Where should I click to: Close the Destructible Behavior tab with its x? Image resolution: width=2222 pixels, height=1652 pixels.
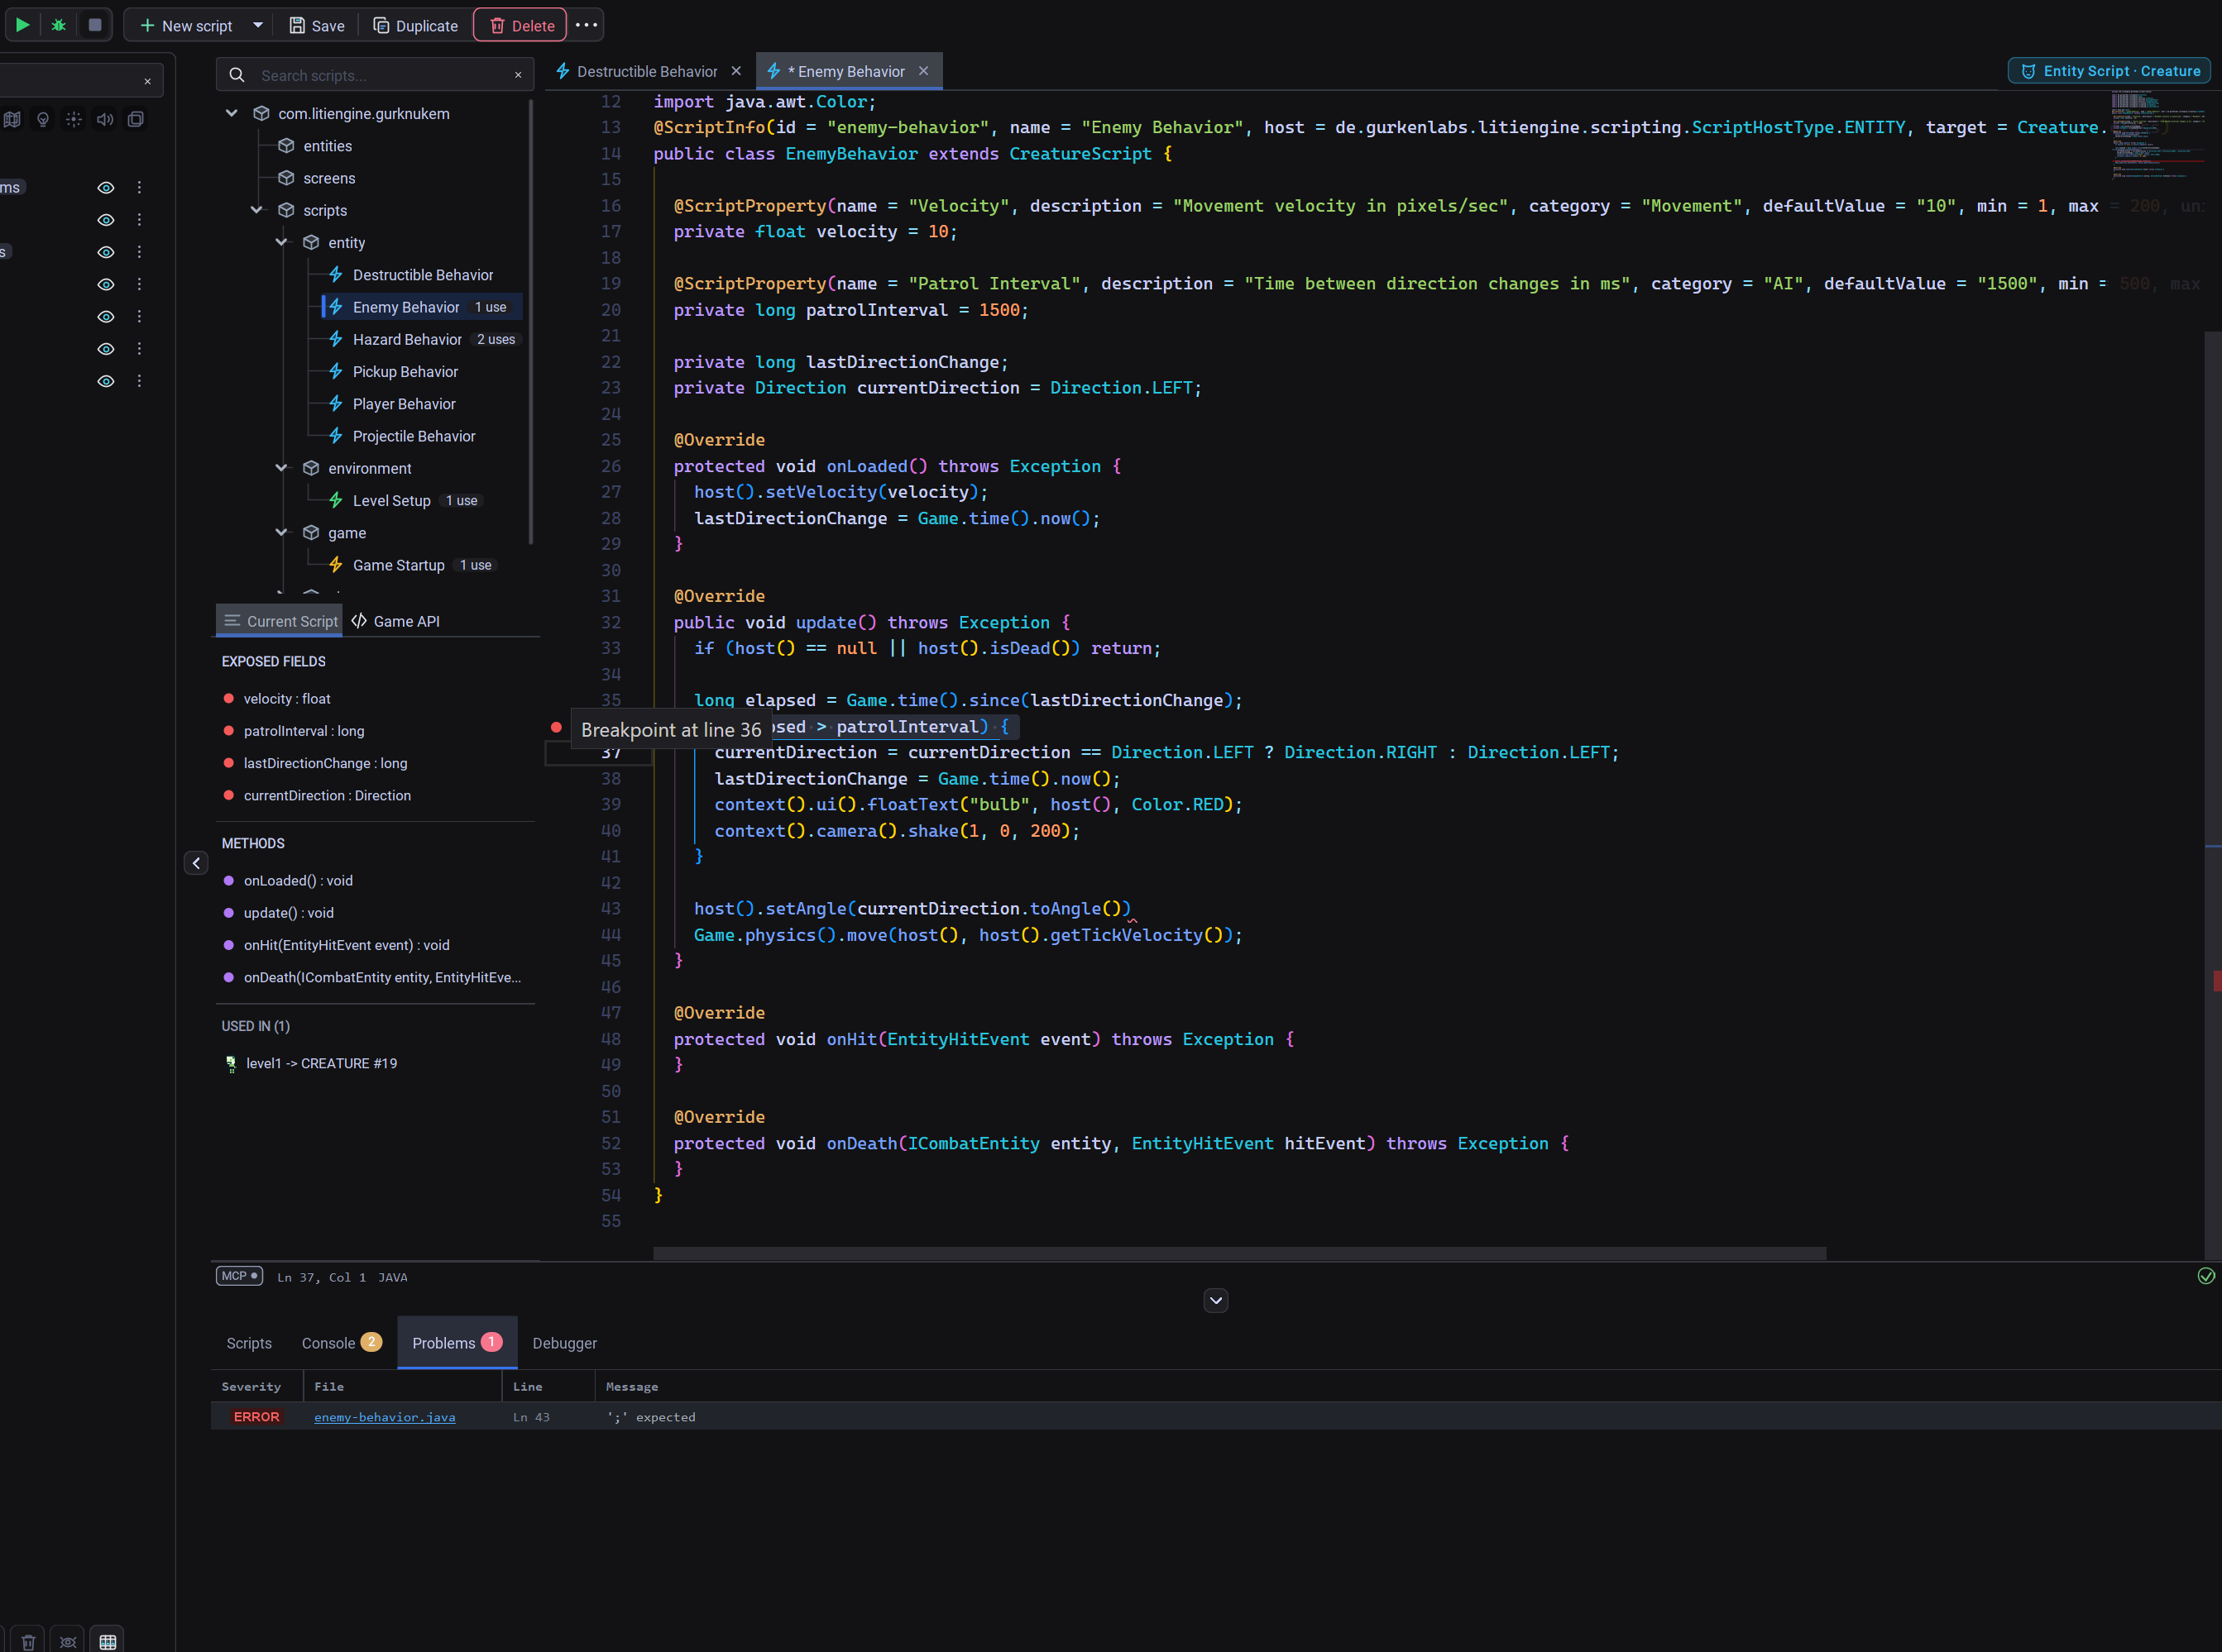coord(736,71)
